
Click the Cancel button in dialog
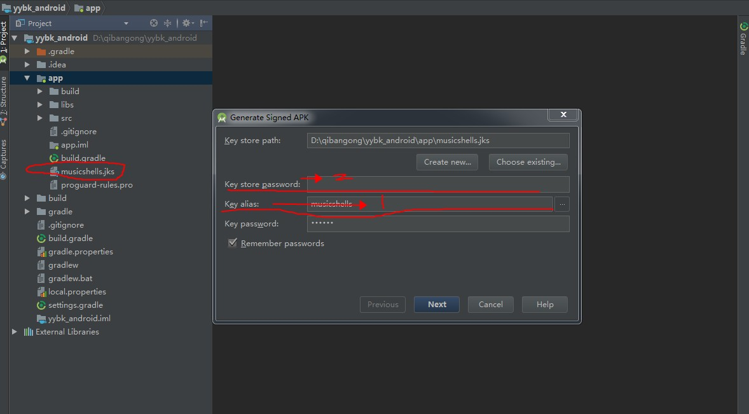pos(491,305)
